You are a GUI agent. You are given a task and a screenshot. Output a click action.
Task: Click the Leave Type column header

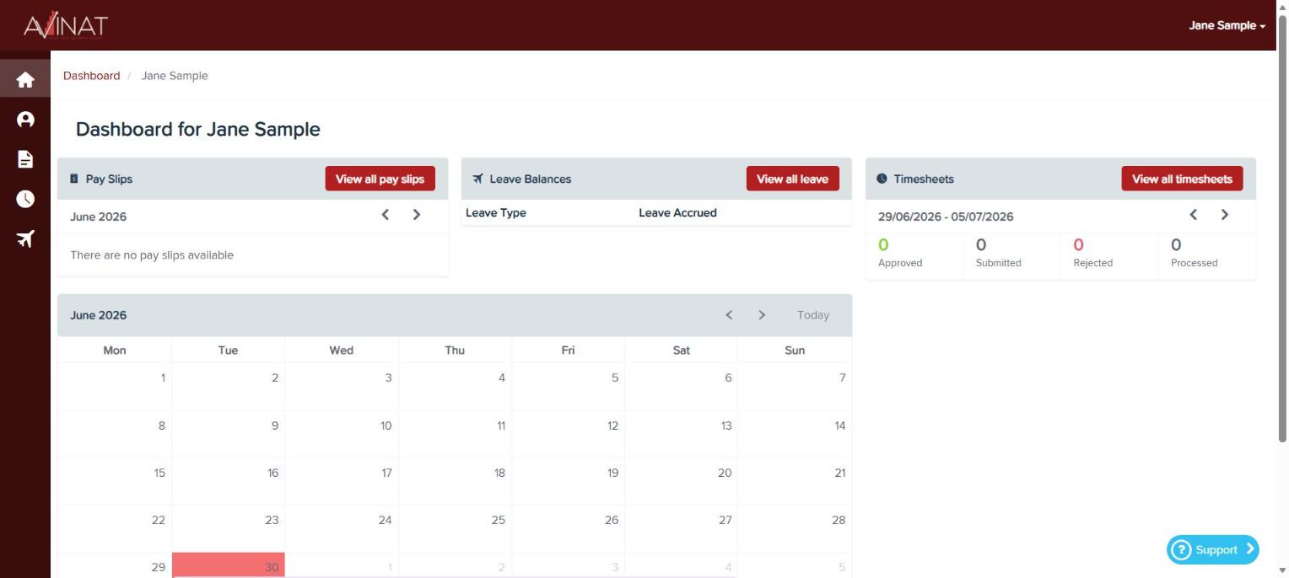tap(496, 213)
